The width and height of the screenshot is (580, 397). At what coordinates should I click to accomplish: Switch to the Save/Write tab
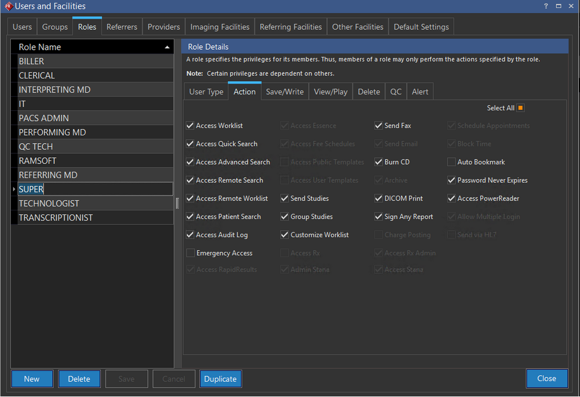pos(284,92)
